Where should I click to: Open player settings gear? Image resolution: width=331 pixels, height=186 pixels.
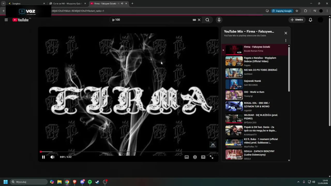(195, 157)
